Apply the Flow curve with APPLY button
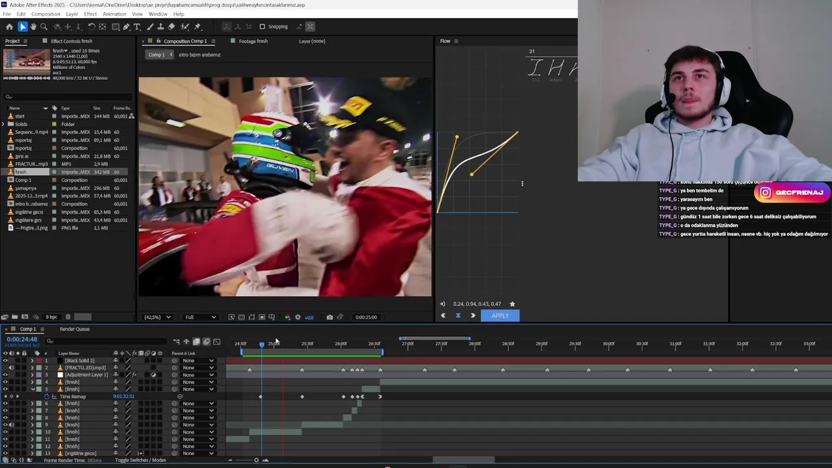 pyautogui.click(x=500, y=316)
